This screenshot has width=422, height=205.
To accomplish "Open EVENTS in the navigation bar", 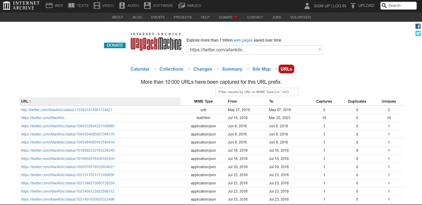I will 158,17.
